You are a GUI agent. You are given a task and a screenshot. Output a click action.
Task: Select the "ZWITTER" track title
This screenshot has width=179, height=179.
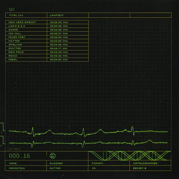[15, 48]
